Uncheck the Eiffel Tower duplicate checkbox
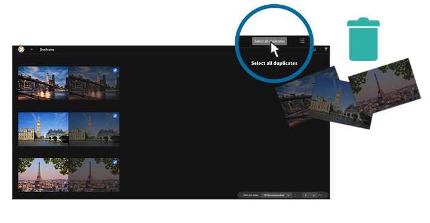This screenshot has width=430, height=223. [115, 162]
